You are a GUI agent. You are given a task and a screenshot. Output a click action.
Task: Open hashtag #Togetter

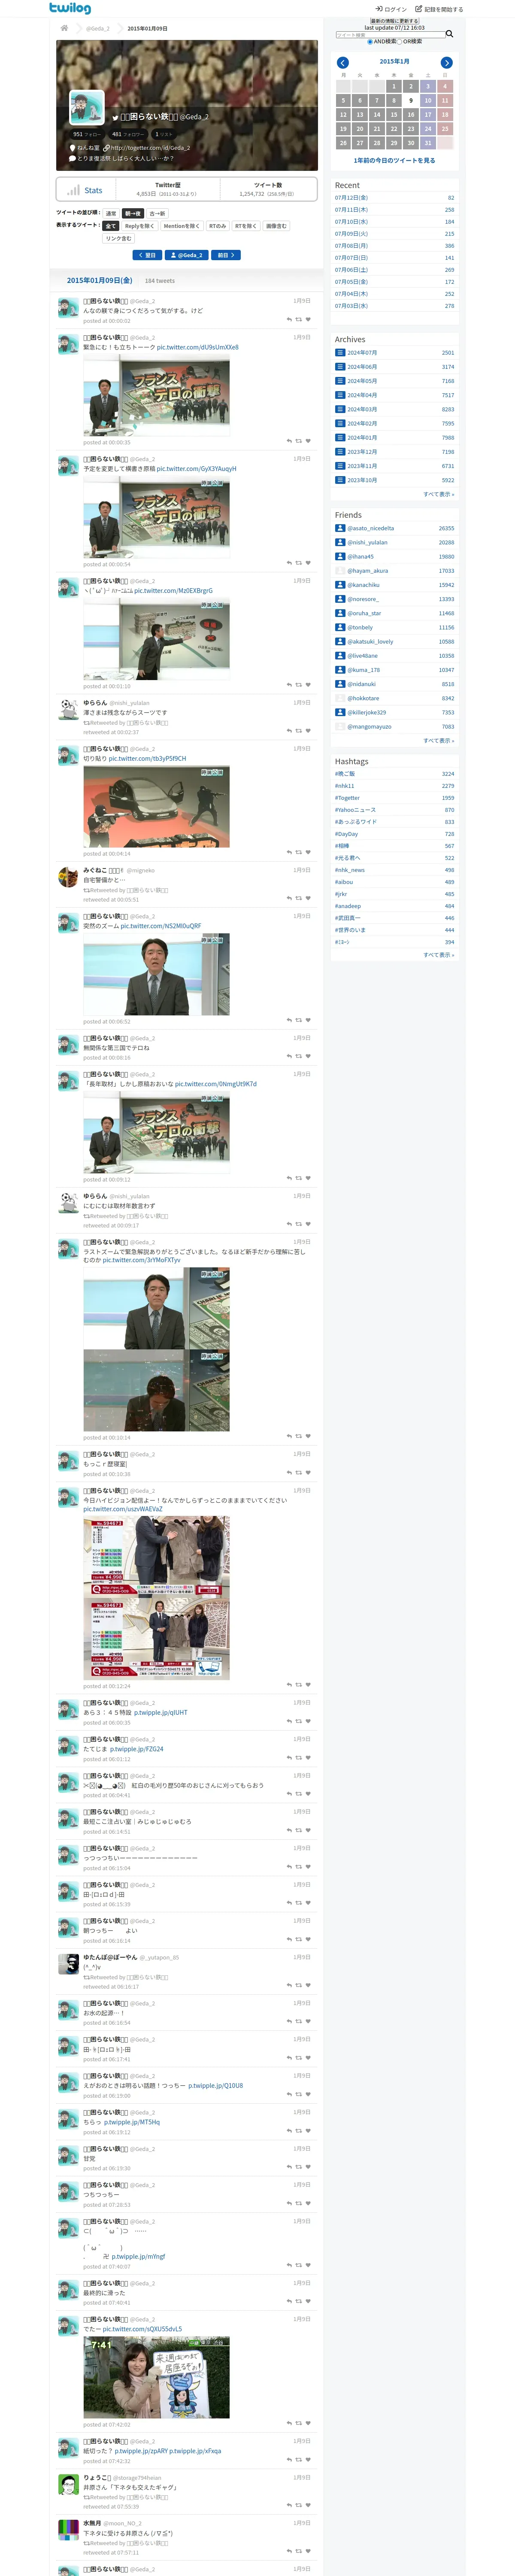coord(347,798)
